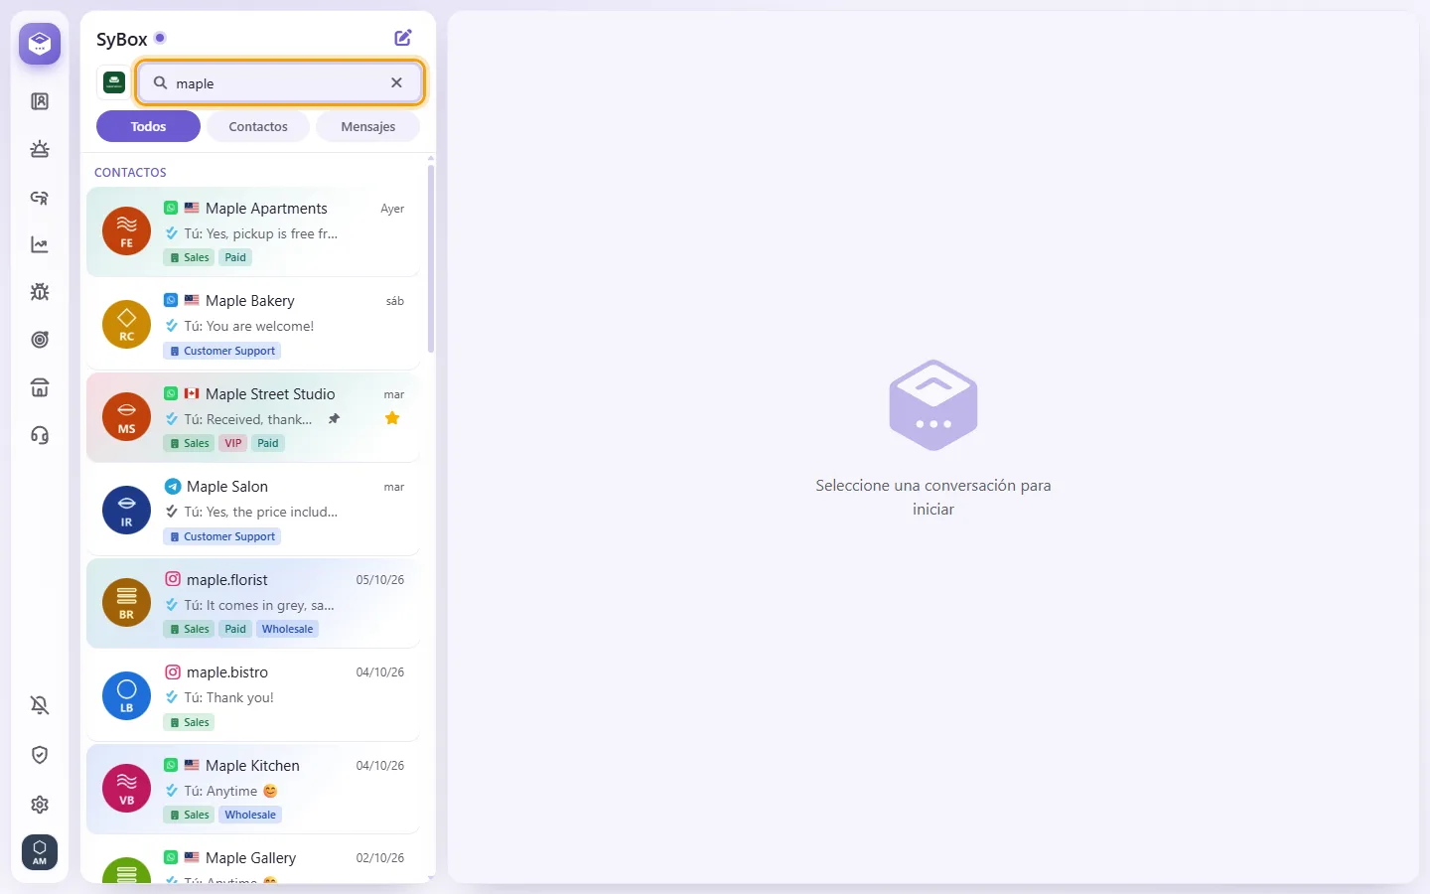Toggle the star on Maple Street Studio
The image size is (1430, 894).
coord(392,418)
